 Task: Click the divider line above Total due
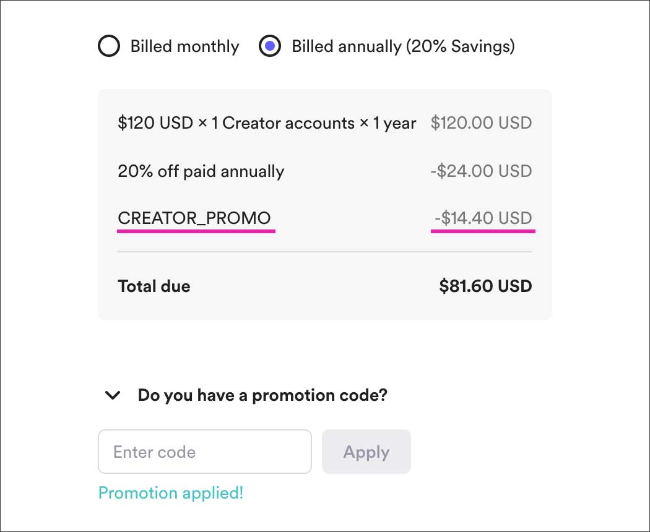324,252
